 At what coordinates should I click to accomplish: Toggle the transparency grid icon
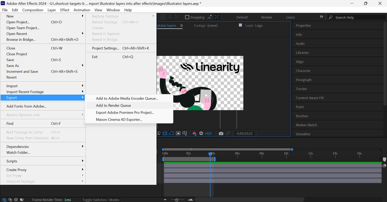165,133
